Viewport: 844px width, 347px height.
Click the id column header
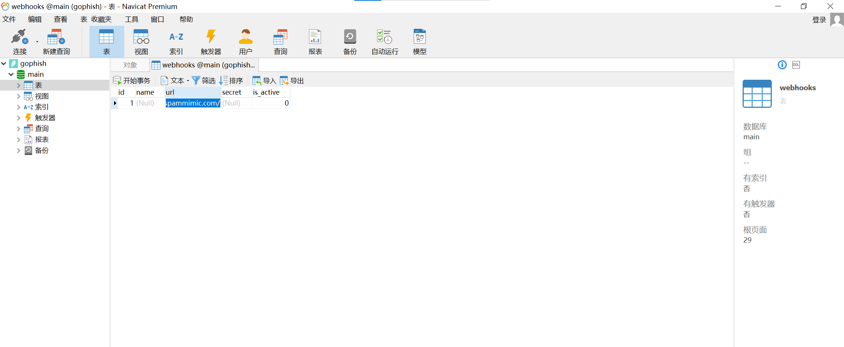tap(126, 92)
